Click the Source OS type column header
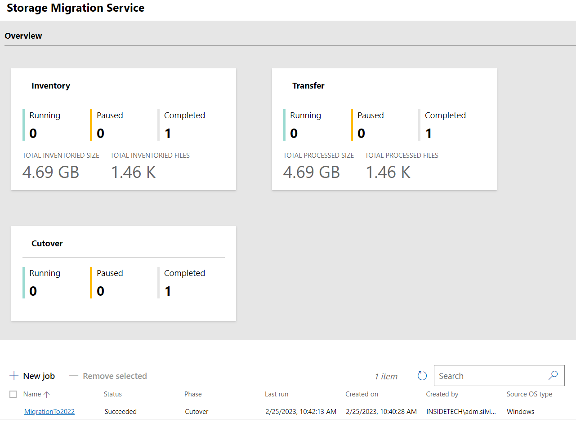Image resolution: width=576 pixels, height=427 pixels. pos(530,394)
